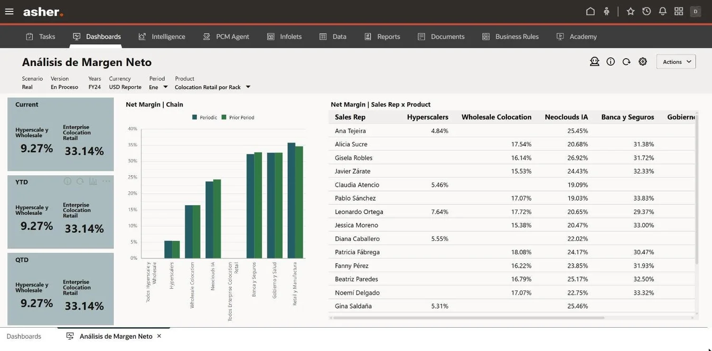Image resolution: width=712 pixels, height=351 pixels.
Task: Open the hamburger navigation menu
Action: (9, 11)
